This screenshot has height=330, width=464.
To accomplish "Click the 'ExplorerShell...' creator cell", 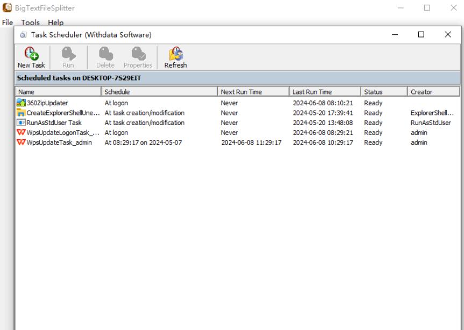I will (x=432, y=113).
